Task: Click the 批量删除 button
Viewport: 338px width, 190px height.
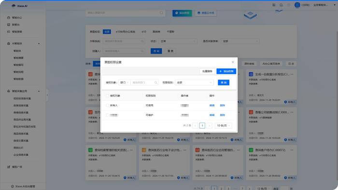Action: 207,71
